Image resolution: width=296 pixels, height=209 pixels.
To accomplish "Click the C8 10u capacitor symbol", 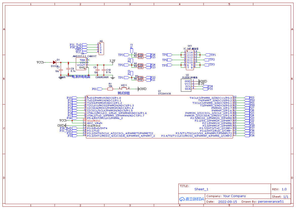I will [x=97, y=70].
